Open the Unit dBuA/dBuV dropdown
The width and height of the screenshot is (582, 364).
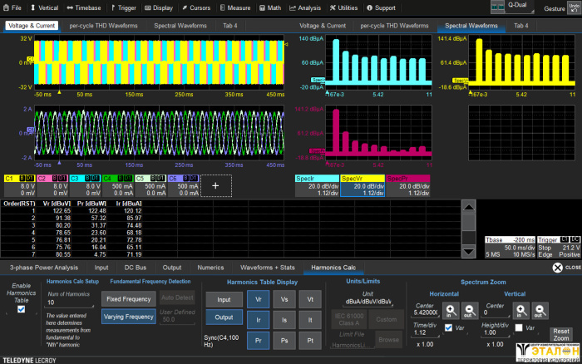pos(368,303)
